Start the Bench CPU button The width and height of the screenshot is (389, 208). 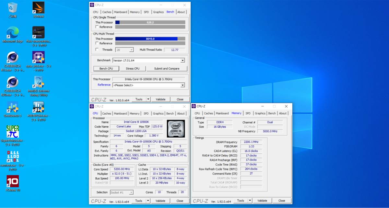coord(106,68)
